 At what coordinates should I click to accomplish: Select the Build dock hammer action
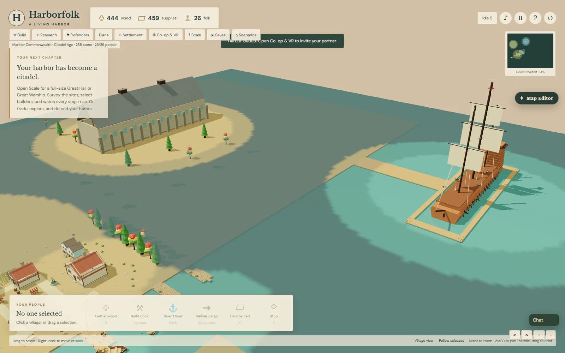click(139, 313)
